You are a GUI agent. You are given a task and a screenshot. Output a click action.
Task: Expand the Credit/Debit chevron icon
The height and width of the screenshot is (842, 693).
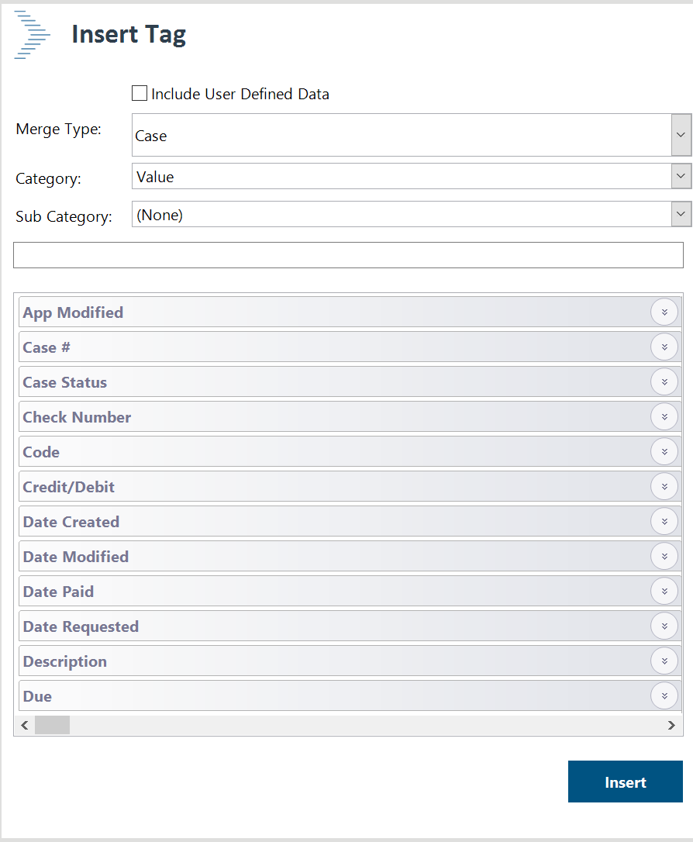tap(664, 487)
